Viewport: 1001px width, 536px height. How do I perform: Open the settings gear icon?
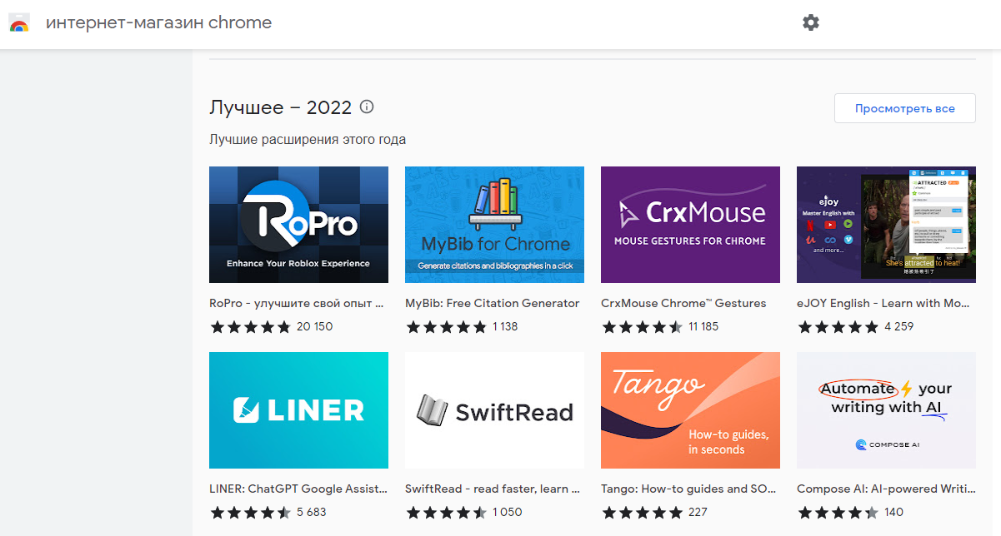[810, 22]
